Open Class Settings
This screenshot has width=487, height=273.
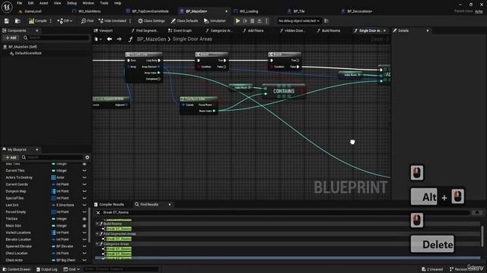(x=151, y=21)
